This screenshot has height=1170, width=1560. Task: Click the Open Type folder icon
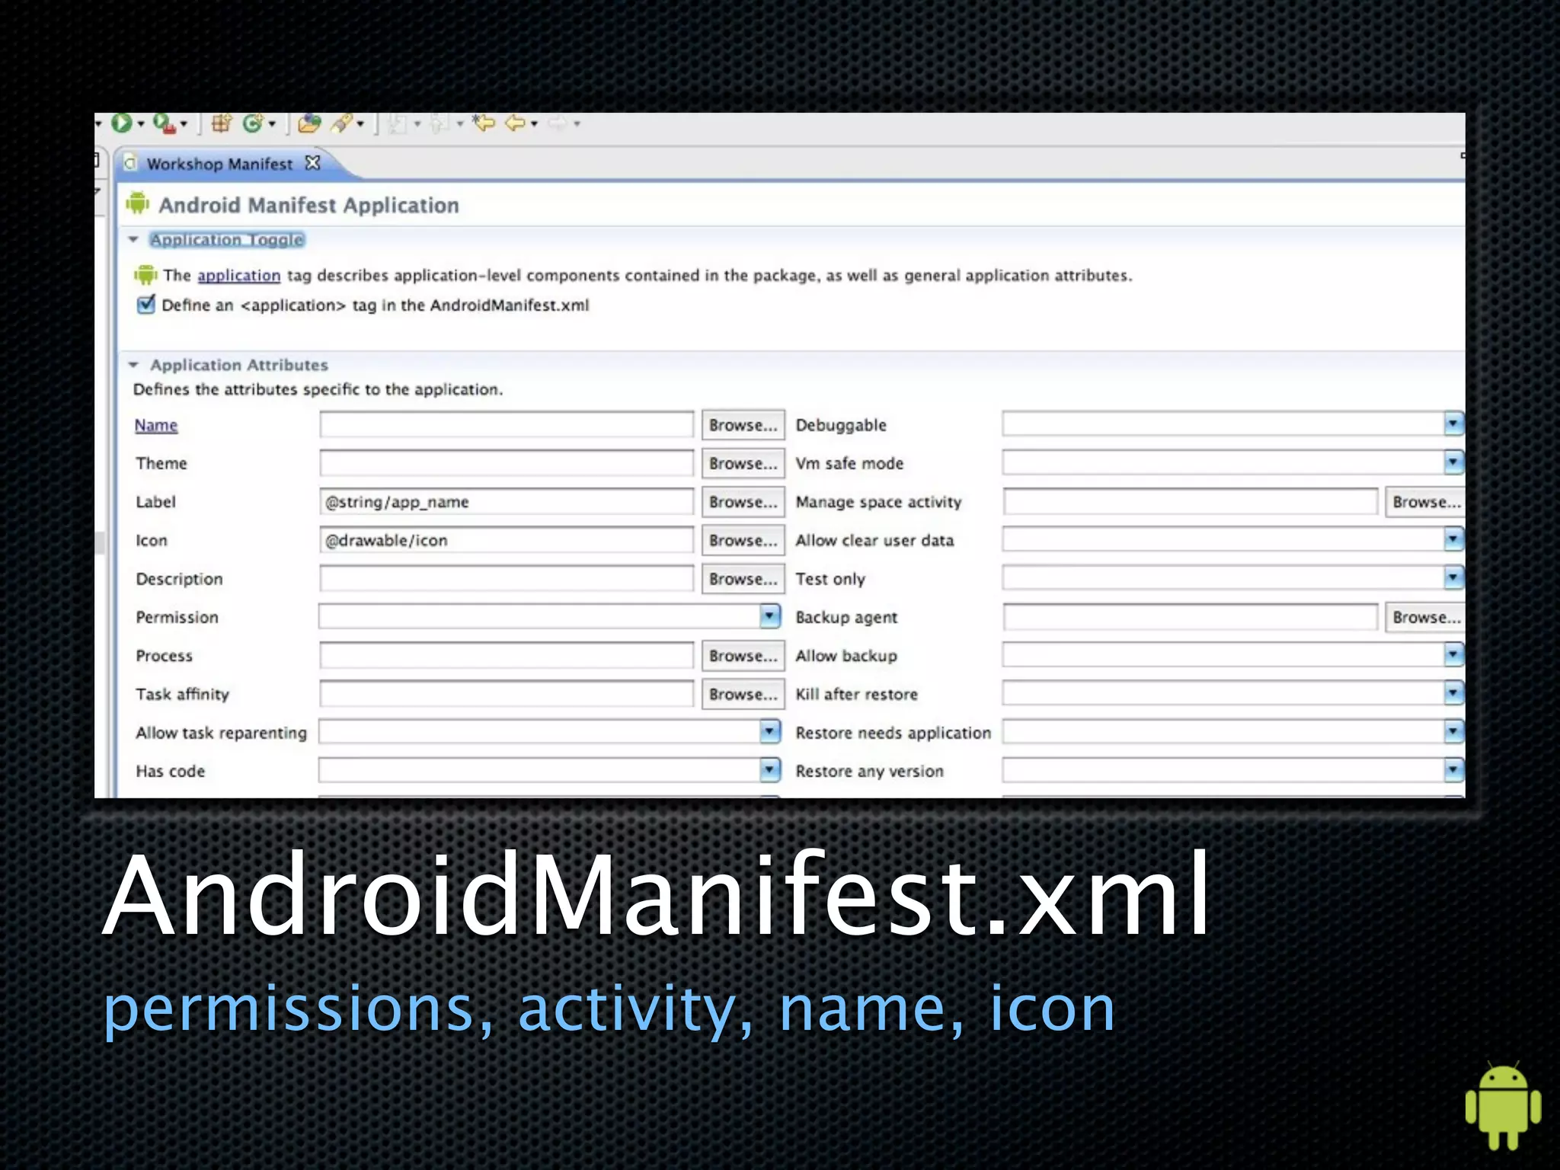tap(309, 123)
